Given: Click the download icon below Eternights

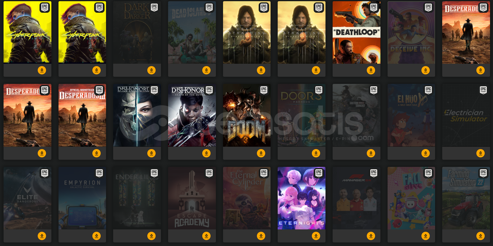Looking at the screenshot, I should click(x=316, y=236).
